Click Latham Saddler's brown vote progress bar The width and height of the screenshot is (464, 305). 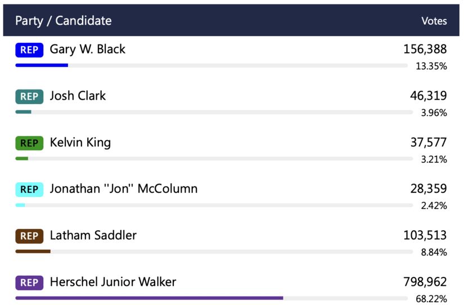pos(33,251)
